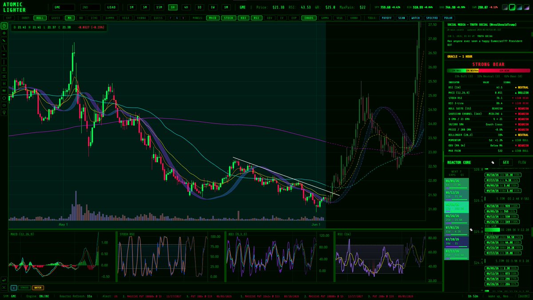Viewport: 533px width, 300px height.
Task: Open the POLAR tool
Action: (x=448, y=18)
